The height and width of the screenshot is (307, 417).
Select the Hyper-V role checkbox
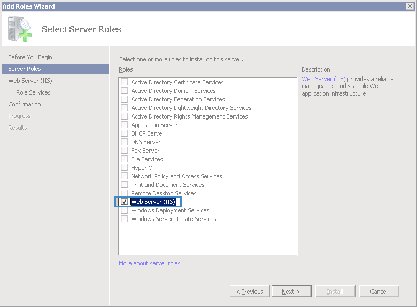125,168
